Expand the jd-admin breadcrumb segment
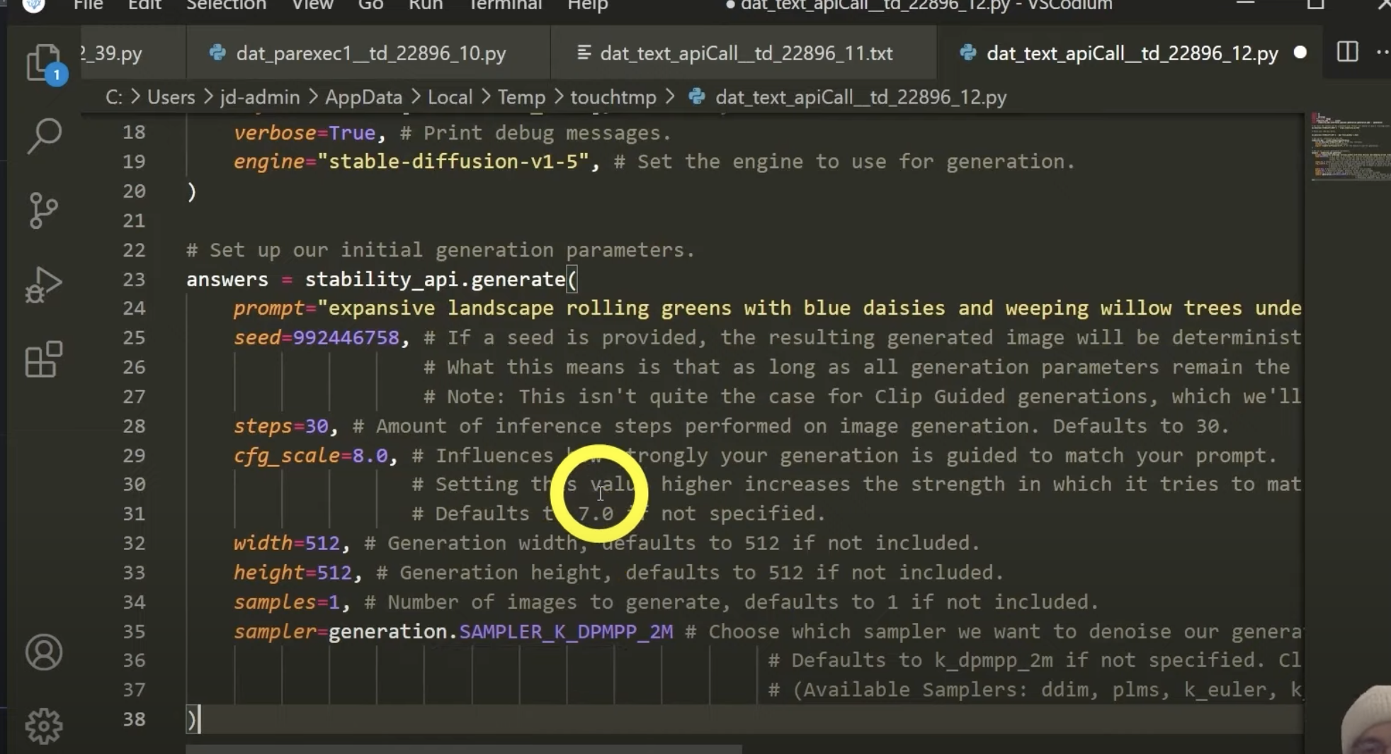Image resolution: width=1391 pixels, height=754 pixels. [260, 97]
